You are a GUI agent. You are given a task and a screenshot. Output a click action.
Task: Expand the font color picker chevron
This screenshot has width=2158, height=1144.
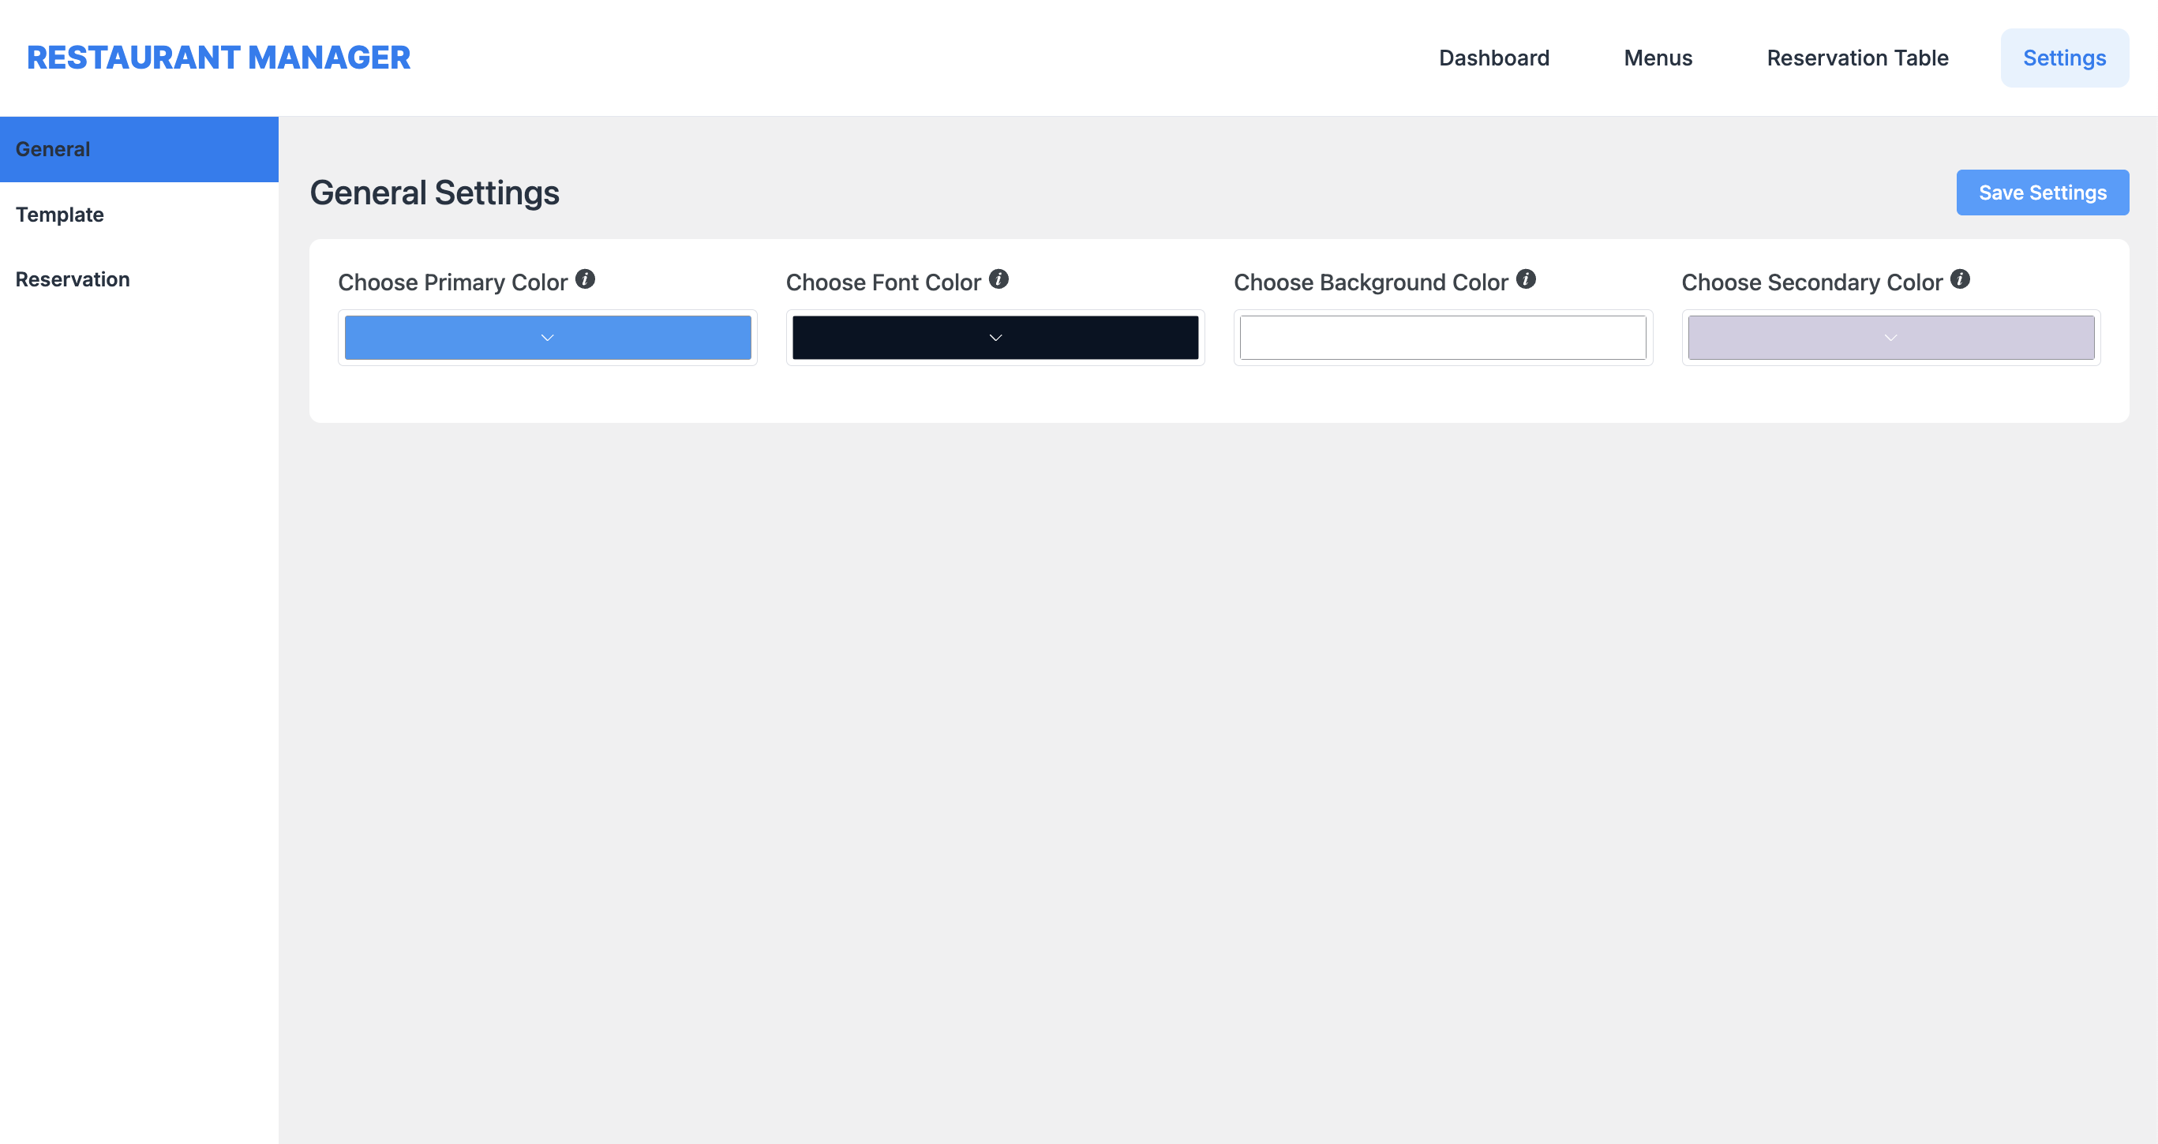(x=995, y=338)
